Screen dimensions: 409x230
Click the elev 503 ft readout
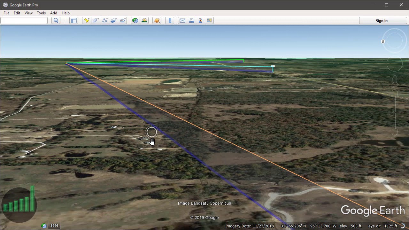[x=351, y=226]
